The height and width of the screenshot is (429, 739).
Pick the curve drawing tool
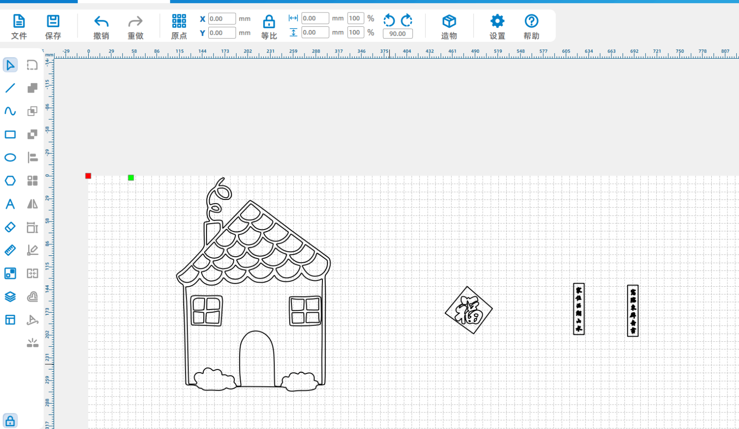10,111
